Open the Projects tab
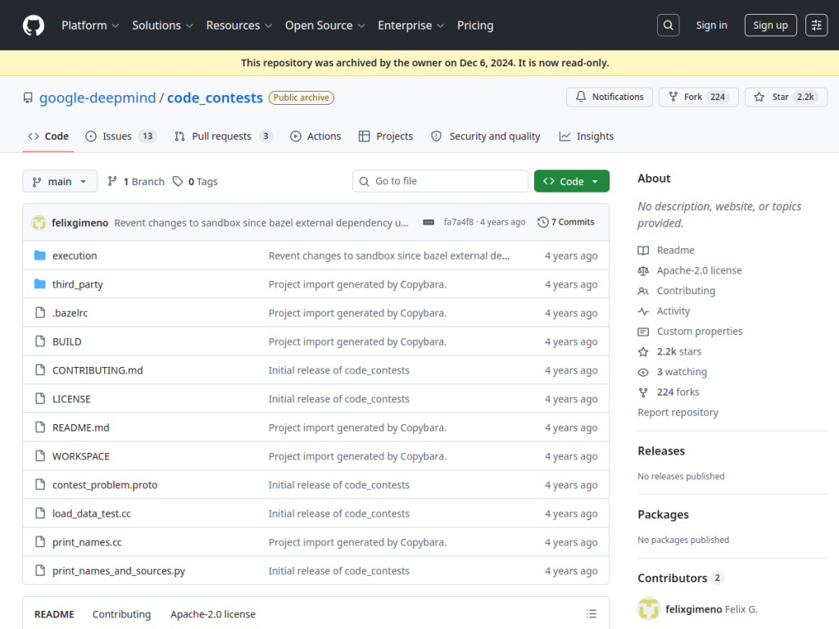 [x=386, y=137]
